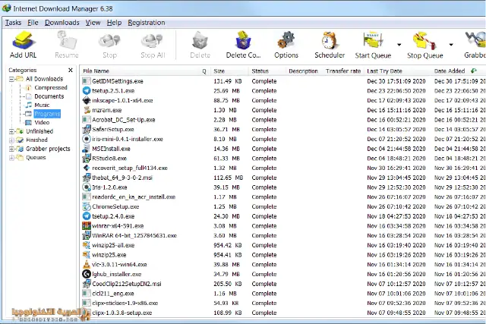
Task: Click the WinRAR icon of winrar-x64-591.exe
Action: click(x=87, y=226)
